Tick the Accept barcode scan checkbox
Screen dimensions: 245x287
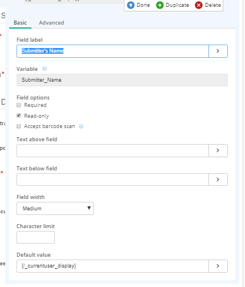(x=19, y=126)
